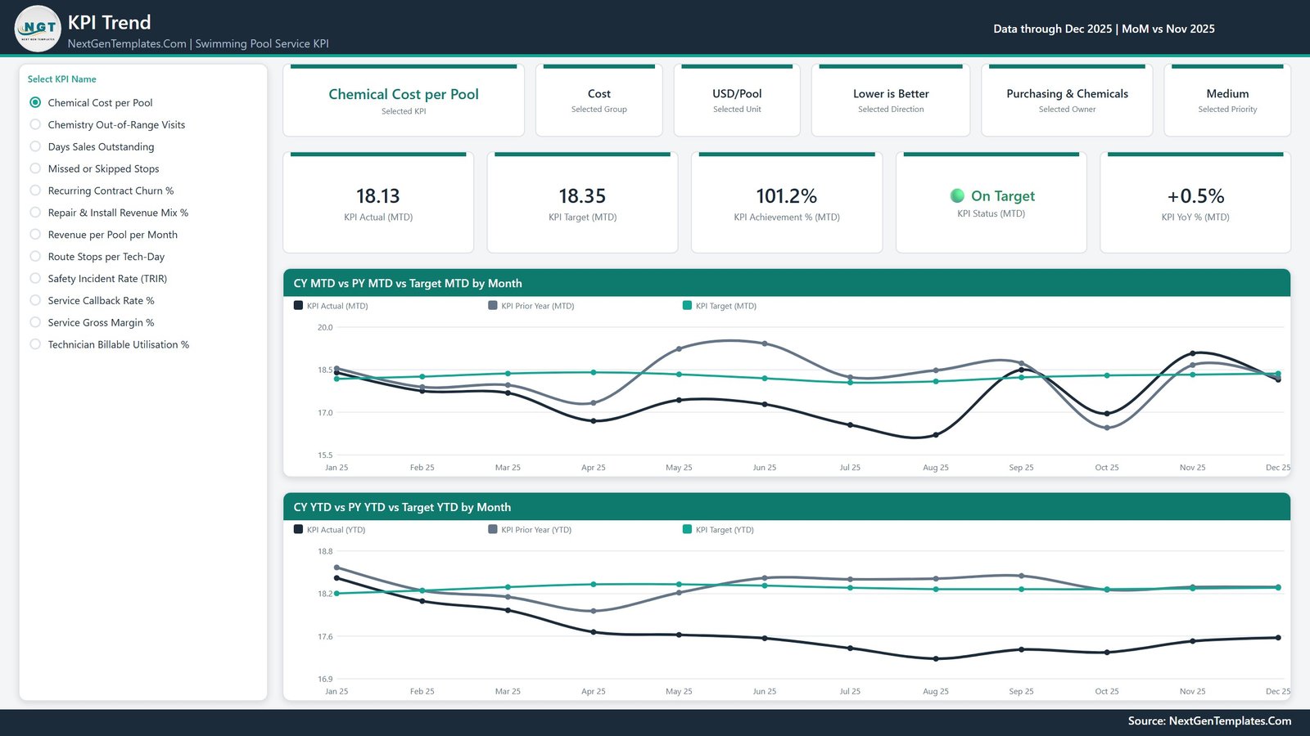The height and width of the screenshot is (736, 1310).
Task: Click the green On Target status indicator
Action: click(x=957, y=195)
